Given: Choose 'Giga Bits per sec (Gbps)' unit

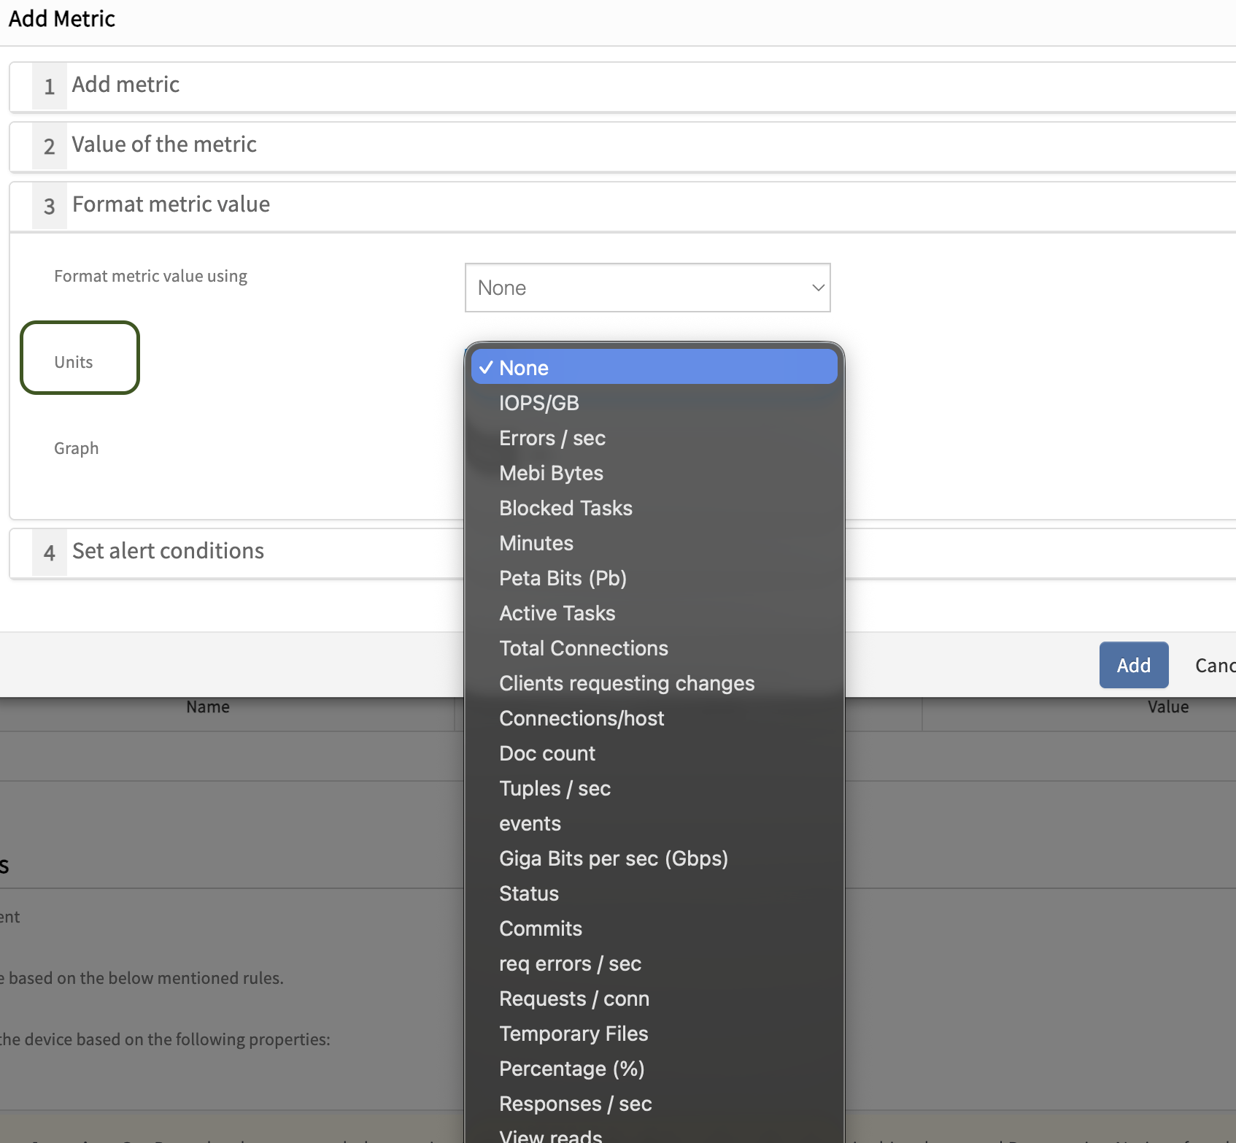Looking at the screenshot, I should [613, 858].
